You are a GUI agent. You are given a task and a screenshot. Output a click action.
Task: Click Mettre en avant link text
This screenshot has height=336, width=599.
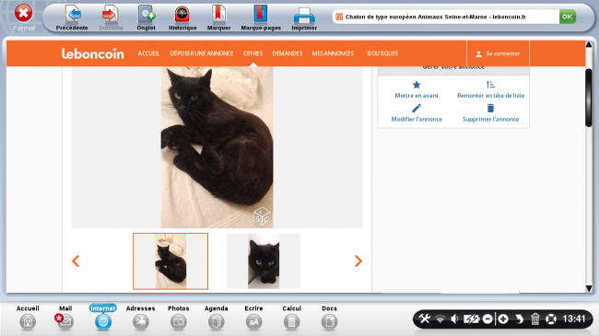pyautogui.click(x=417, y=96)
